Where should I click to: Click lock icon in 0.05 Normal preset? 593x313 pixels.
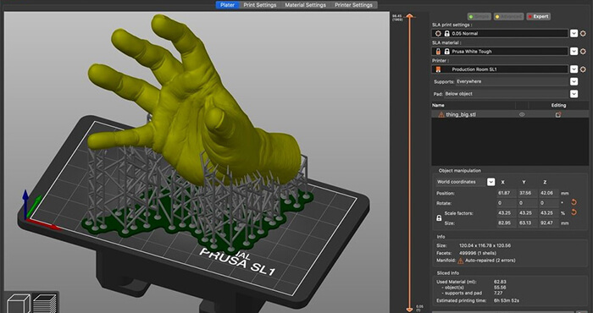446,34
